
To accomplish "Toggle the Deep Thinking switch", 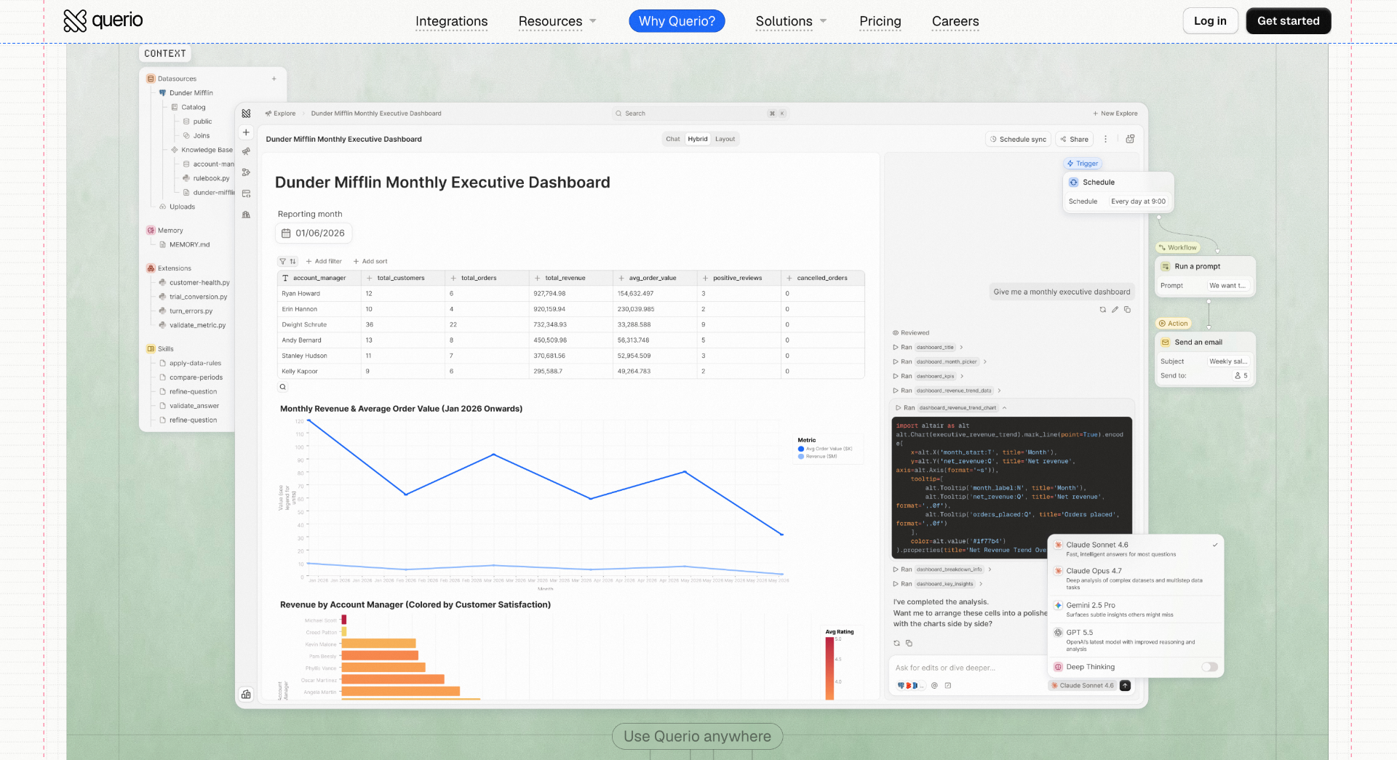I will point(1209,667).
